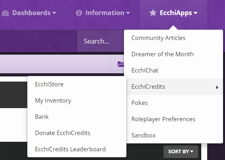Click the Information circle icon
The image size is (225, 160).
79,13
